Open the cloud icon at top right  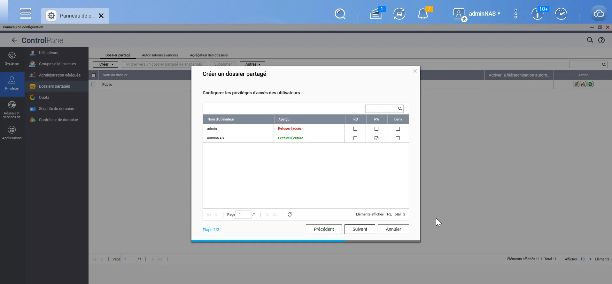(x=598, y=14)
